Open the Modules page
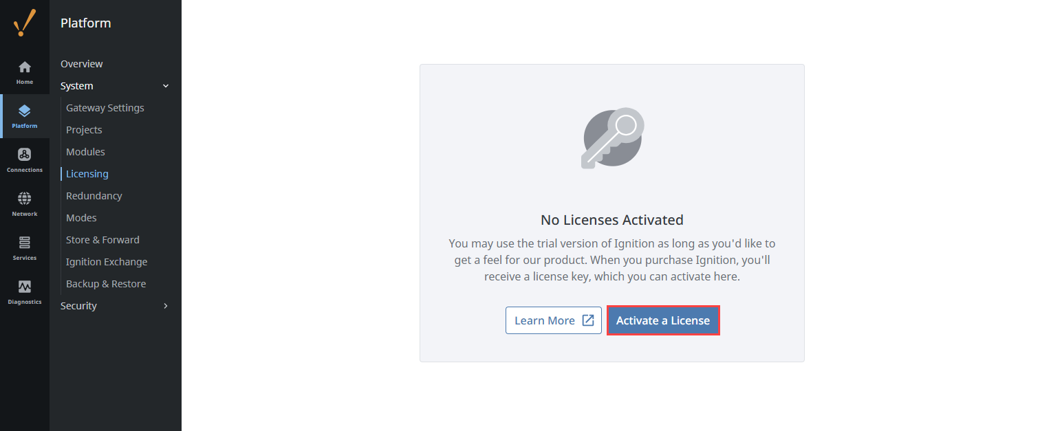Viewport: 1040px width, 431px height. 85,151
